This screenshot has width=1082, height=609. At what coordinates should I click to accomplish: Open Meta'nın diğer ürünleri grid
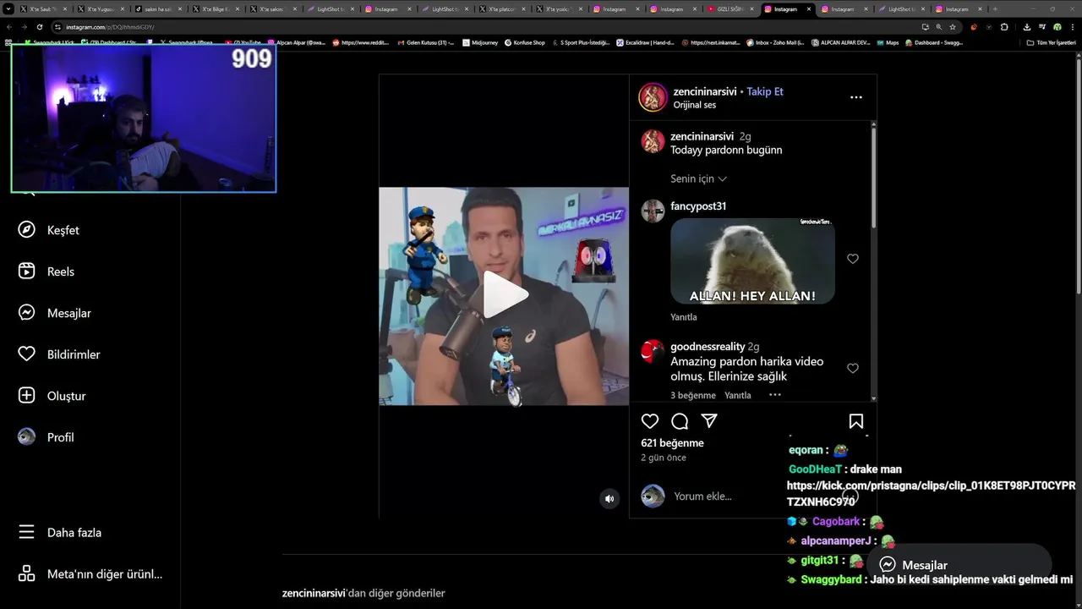[90, 573]
